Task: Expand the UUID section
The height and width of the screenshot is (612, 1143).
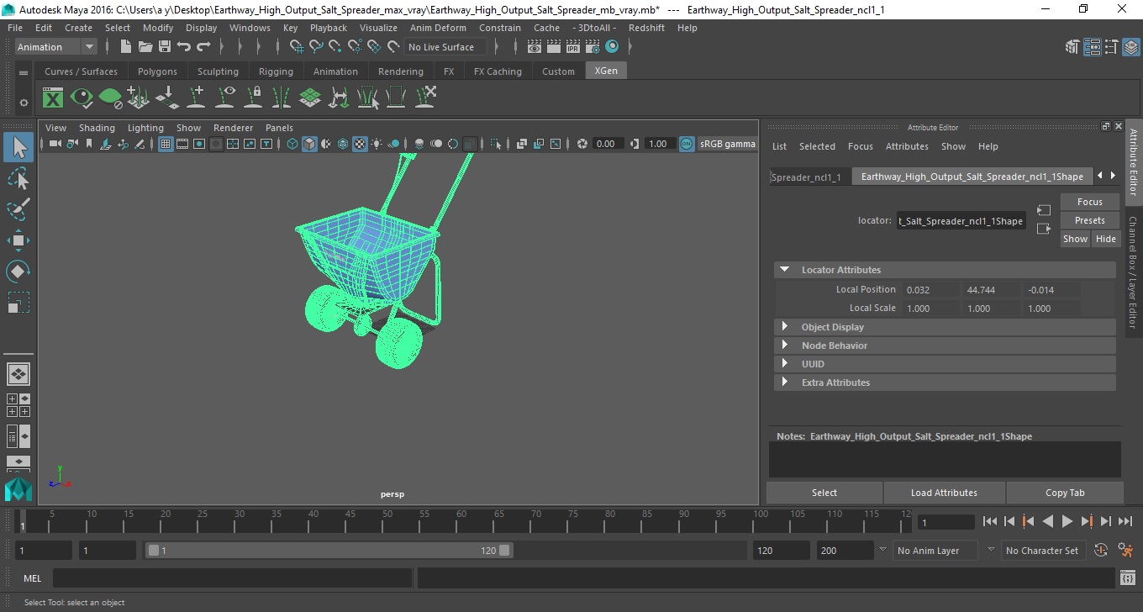Action: coord(784,364)
